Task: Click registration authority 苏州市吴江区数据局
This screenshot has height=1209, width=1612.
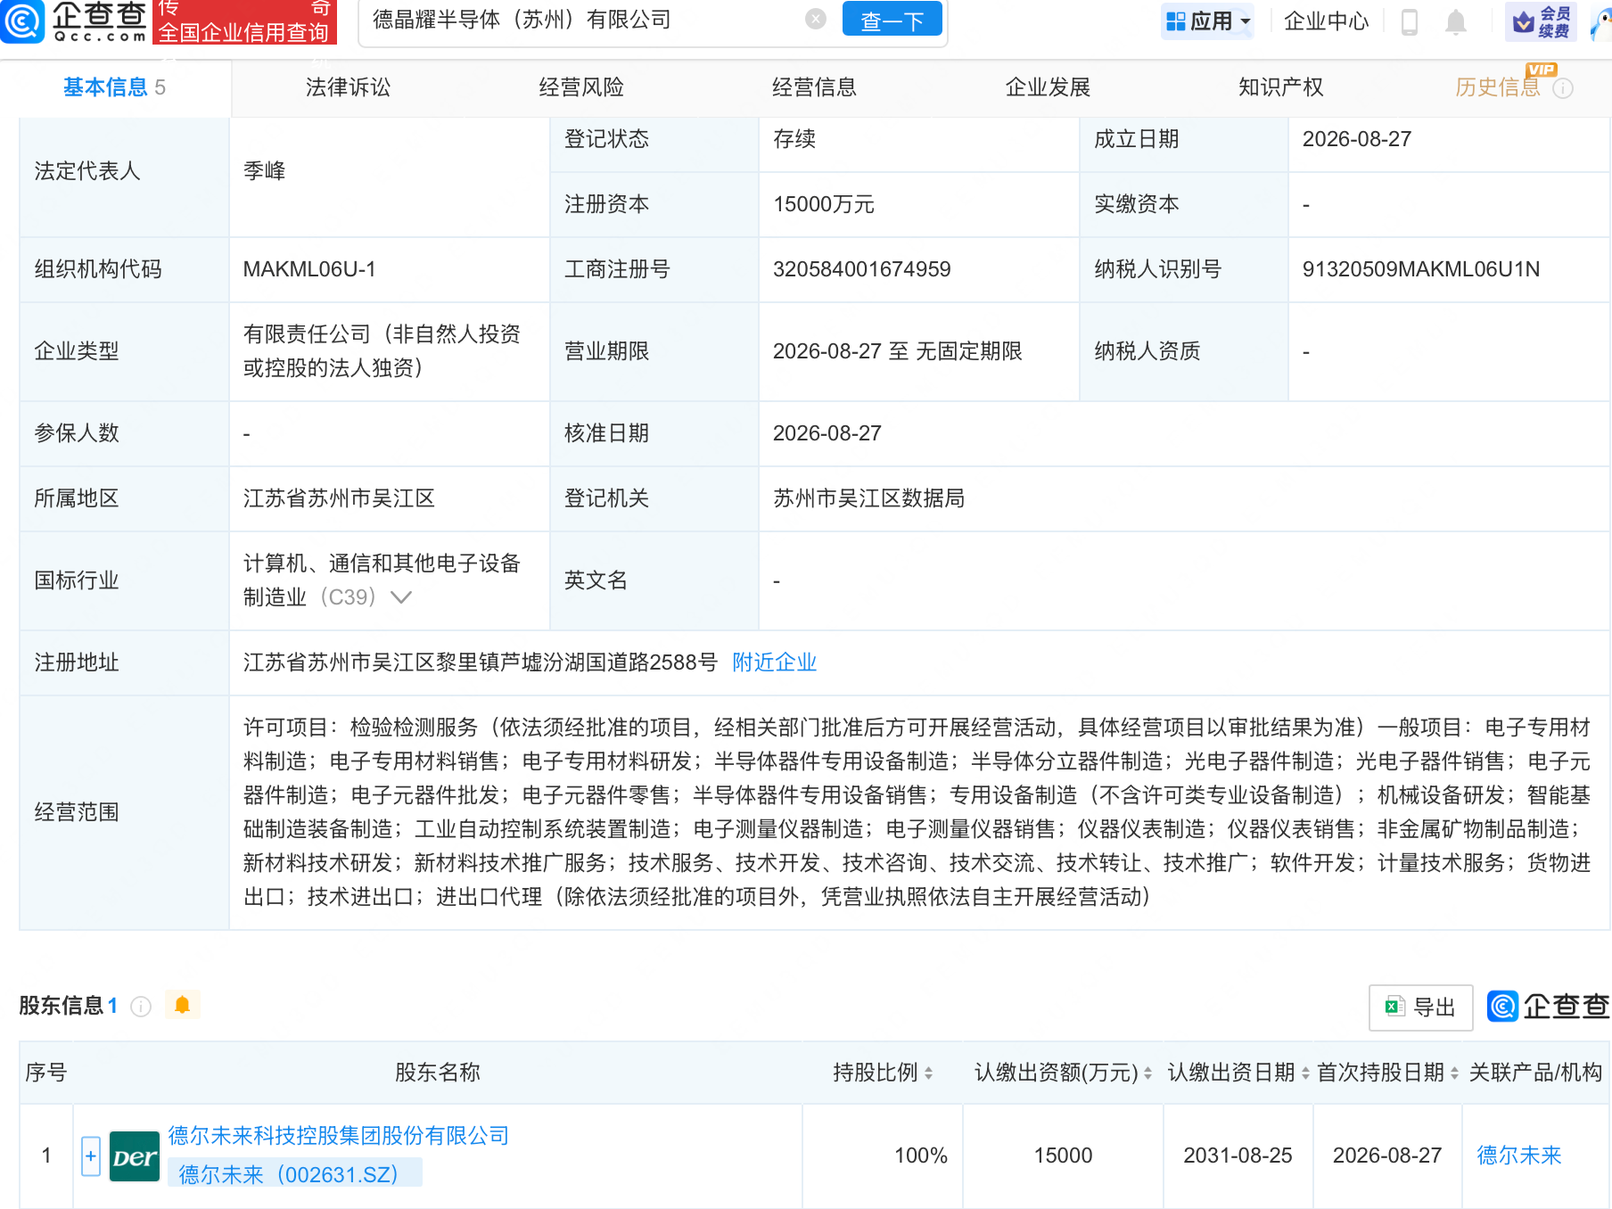Action: pos(868,498)
